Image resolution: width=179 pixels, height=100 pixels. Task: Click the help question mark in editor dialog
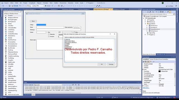pos(110,34)
